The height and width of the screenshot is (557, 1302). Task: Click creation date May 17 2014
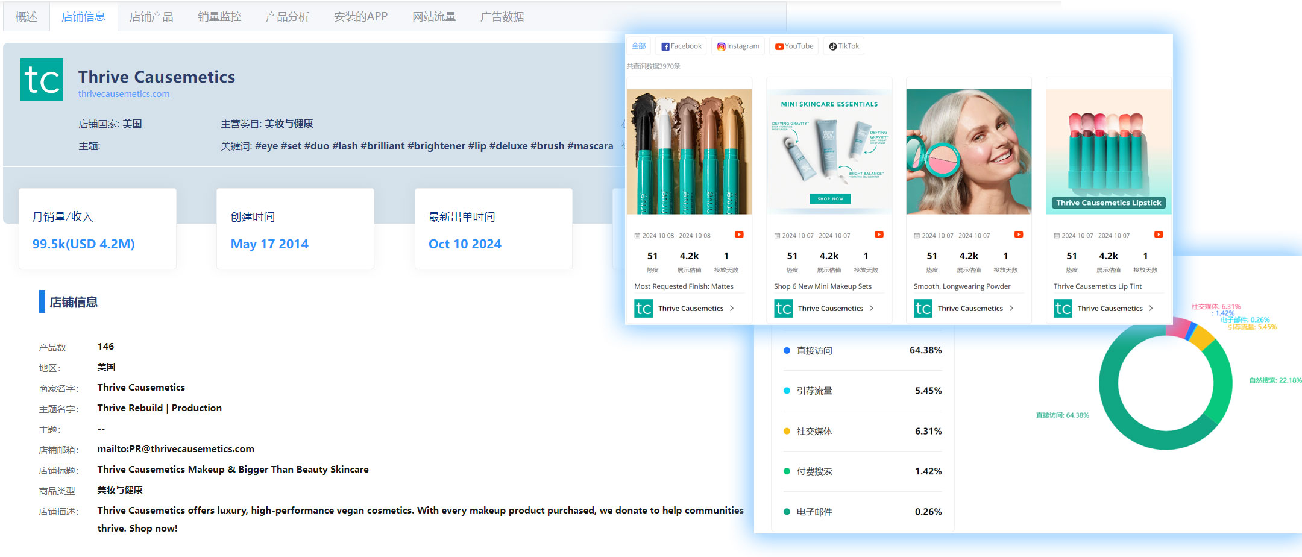[x=269, y=244]
